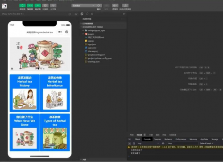Open the cloud development toolbar icon

(53, 6)
